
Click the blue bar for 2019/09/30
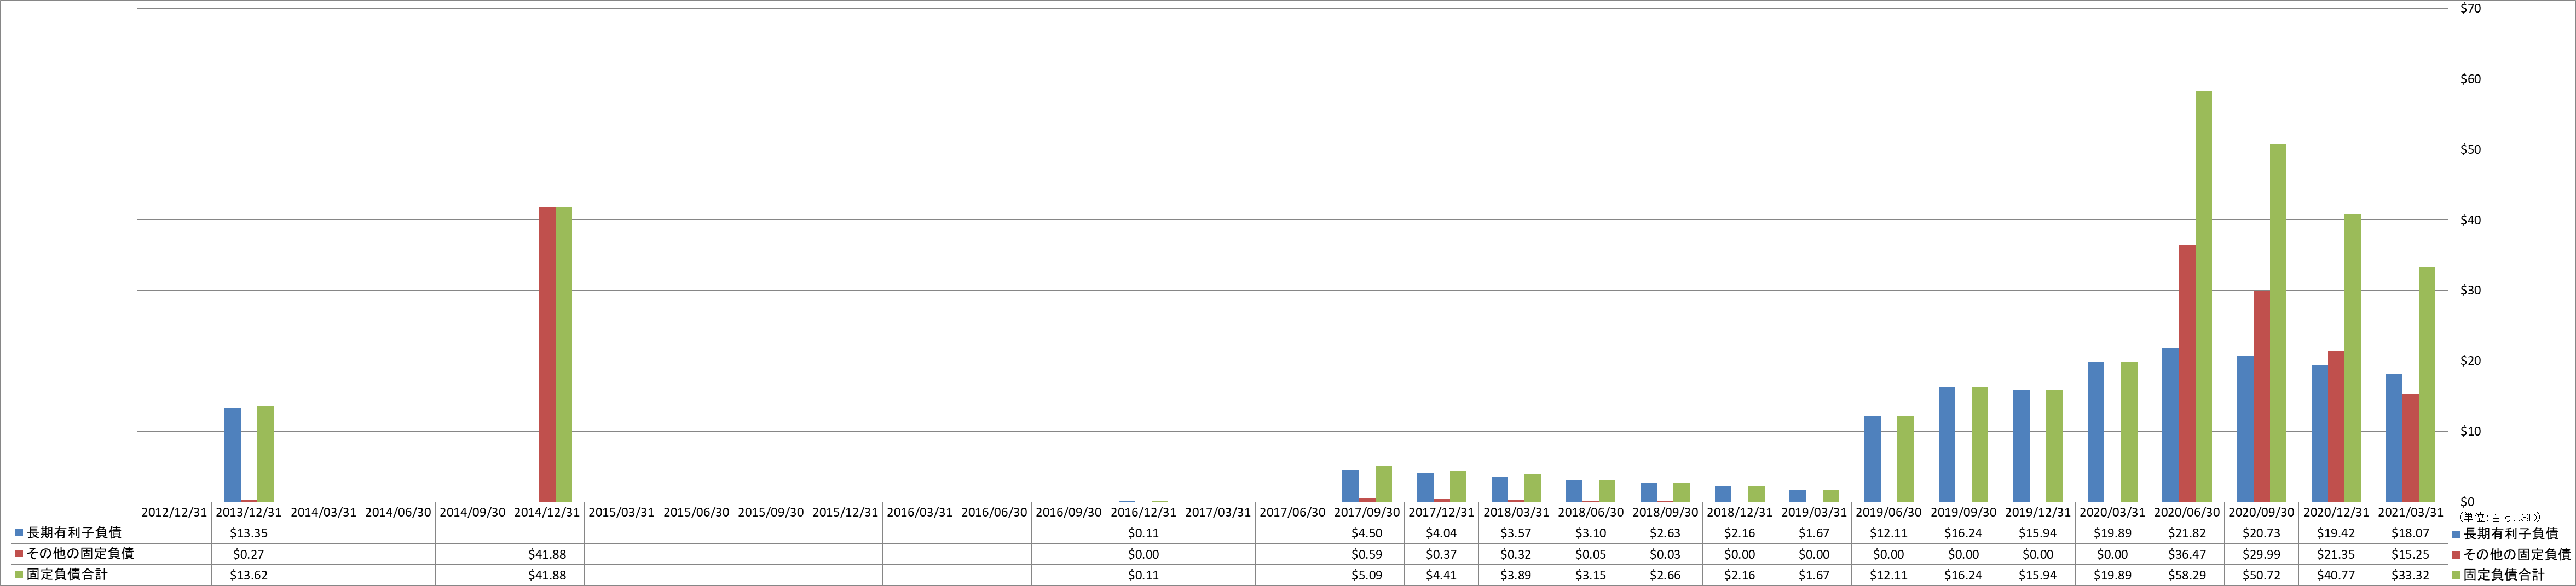pos(1947,444)
